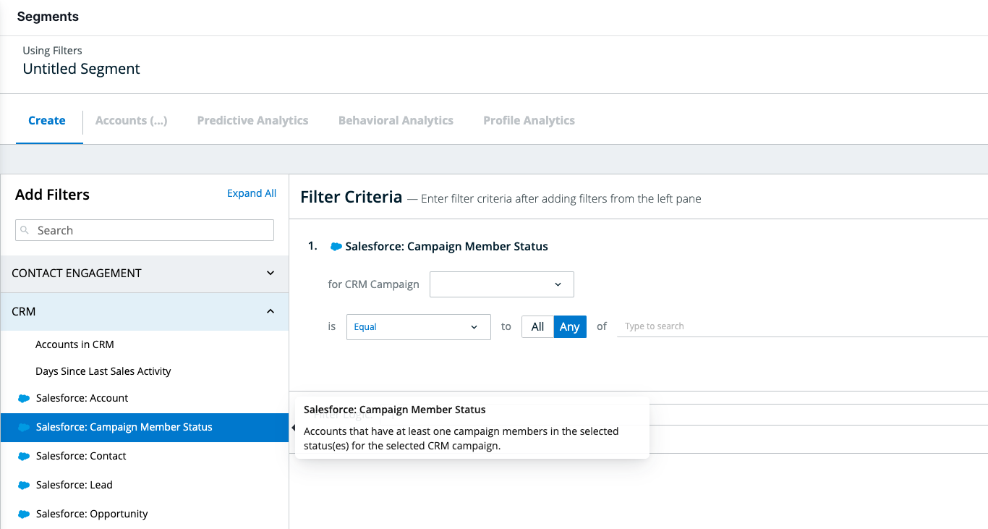
Task: Click the Salesforce cloud icon beside Contact
Action: 24,457
